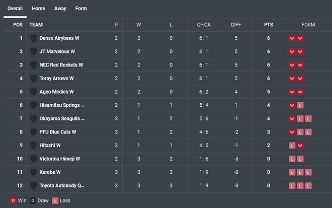This screenshot has height=208, width=332.
Task: Switch to the Away tab
Action: (60, 9)
